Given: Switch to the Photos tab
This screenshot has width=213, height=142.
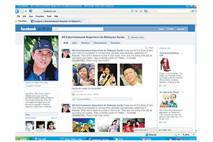Looking at the screenshot, I should [x=85, y=43].
